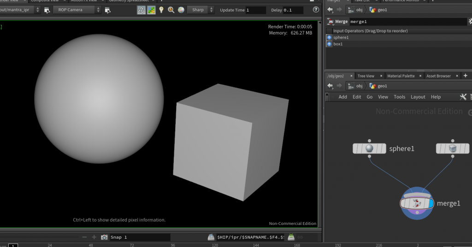This screenshot has width=472, height=247.
Task: Click the globe icon beside Sharp dropdown
Action: (x=181, y=10)
